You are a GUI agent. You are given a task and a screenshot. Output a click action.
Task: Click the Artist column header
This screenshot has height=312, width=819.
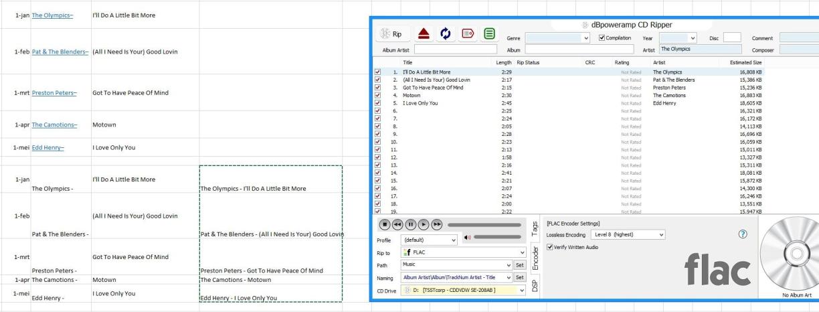pyautogui.click(x=660, y=62)
